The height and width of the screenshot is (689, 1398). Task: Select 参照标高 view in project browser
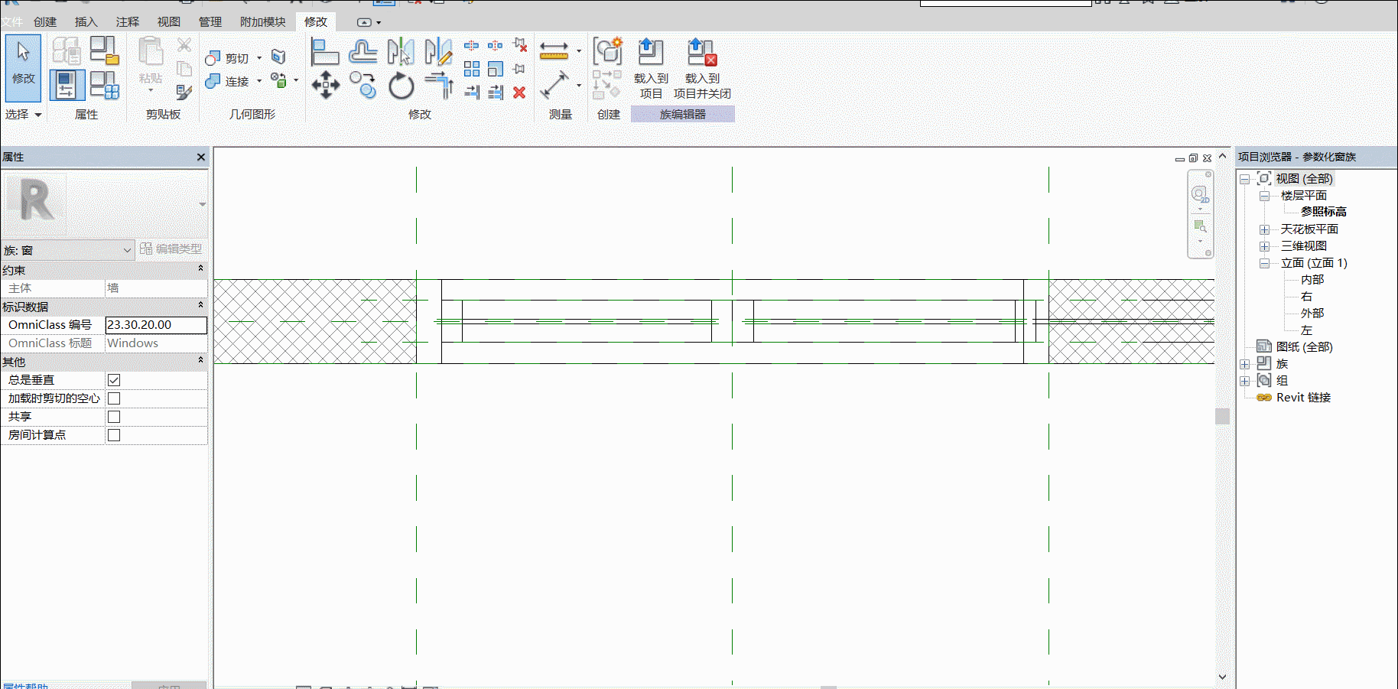(x=1324, y=212)
